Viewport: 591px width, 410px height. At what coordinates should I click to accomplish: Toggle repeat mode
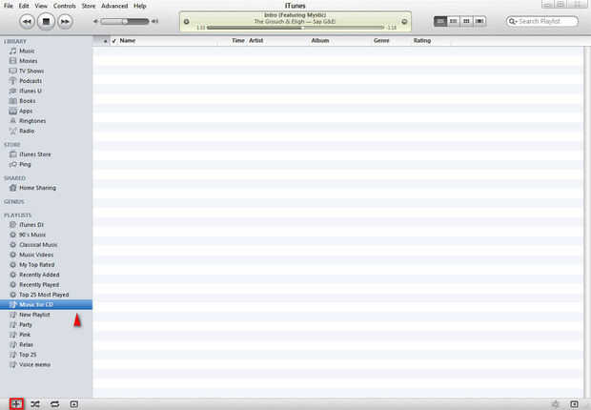[x=54, y=404]
